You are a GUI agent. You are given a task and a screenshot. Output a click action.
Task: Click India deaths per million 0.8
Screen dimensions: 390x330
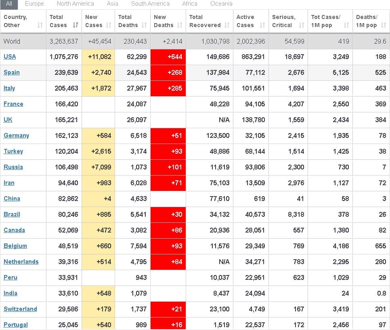click(382, 293)
